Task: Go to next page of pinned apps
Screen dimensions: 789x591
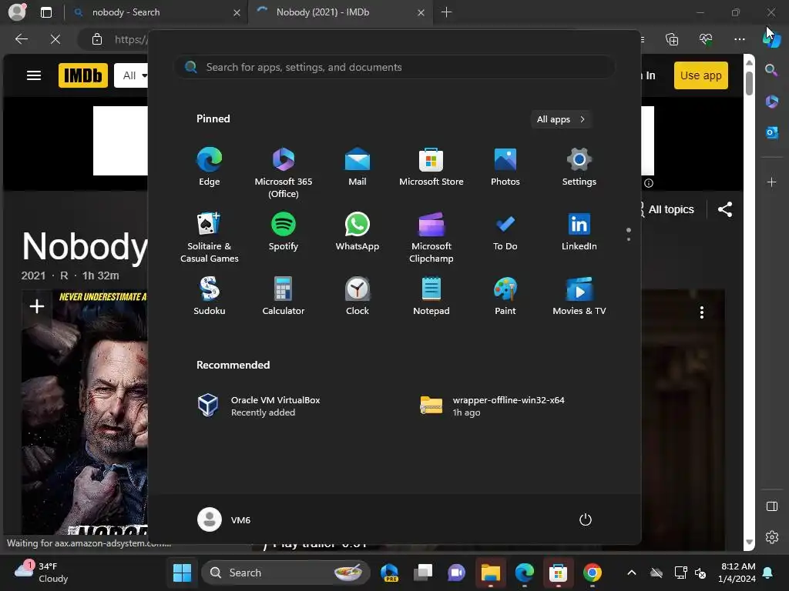Action: [629, 239]
